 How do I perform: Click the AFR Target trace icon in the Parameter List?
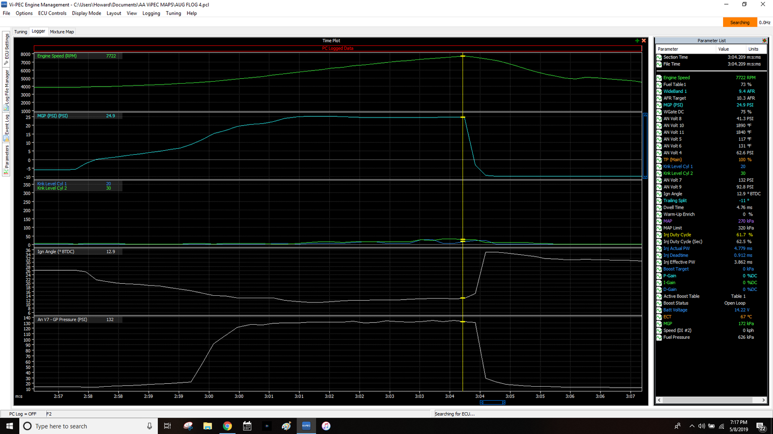tap(659, 98)
